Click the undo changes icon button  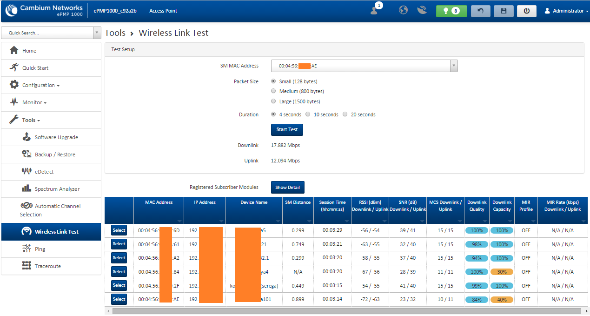click(481, 11)
